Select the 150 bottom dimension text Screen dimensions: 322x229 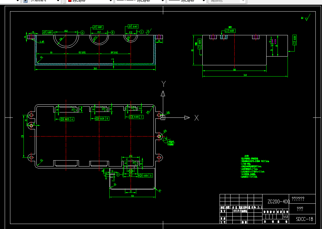[132, 196]
